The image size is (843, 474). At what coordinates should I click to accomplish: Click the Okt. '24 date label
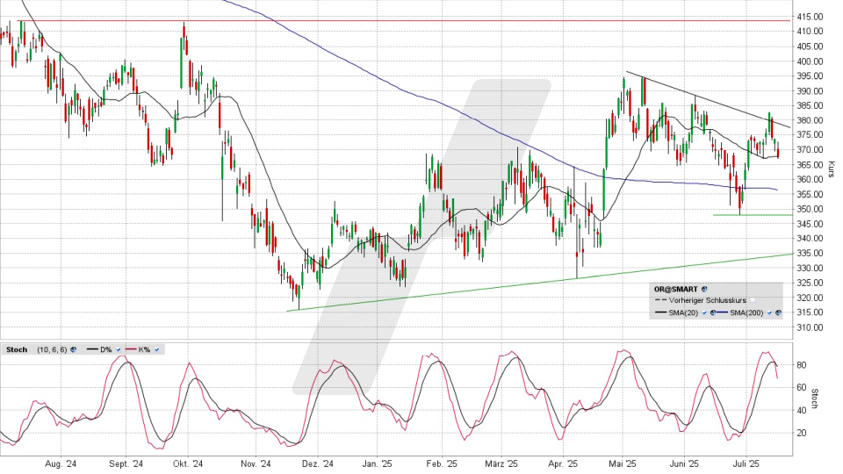point(189,463)
